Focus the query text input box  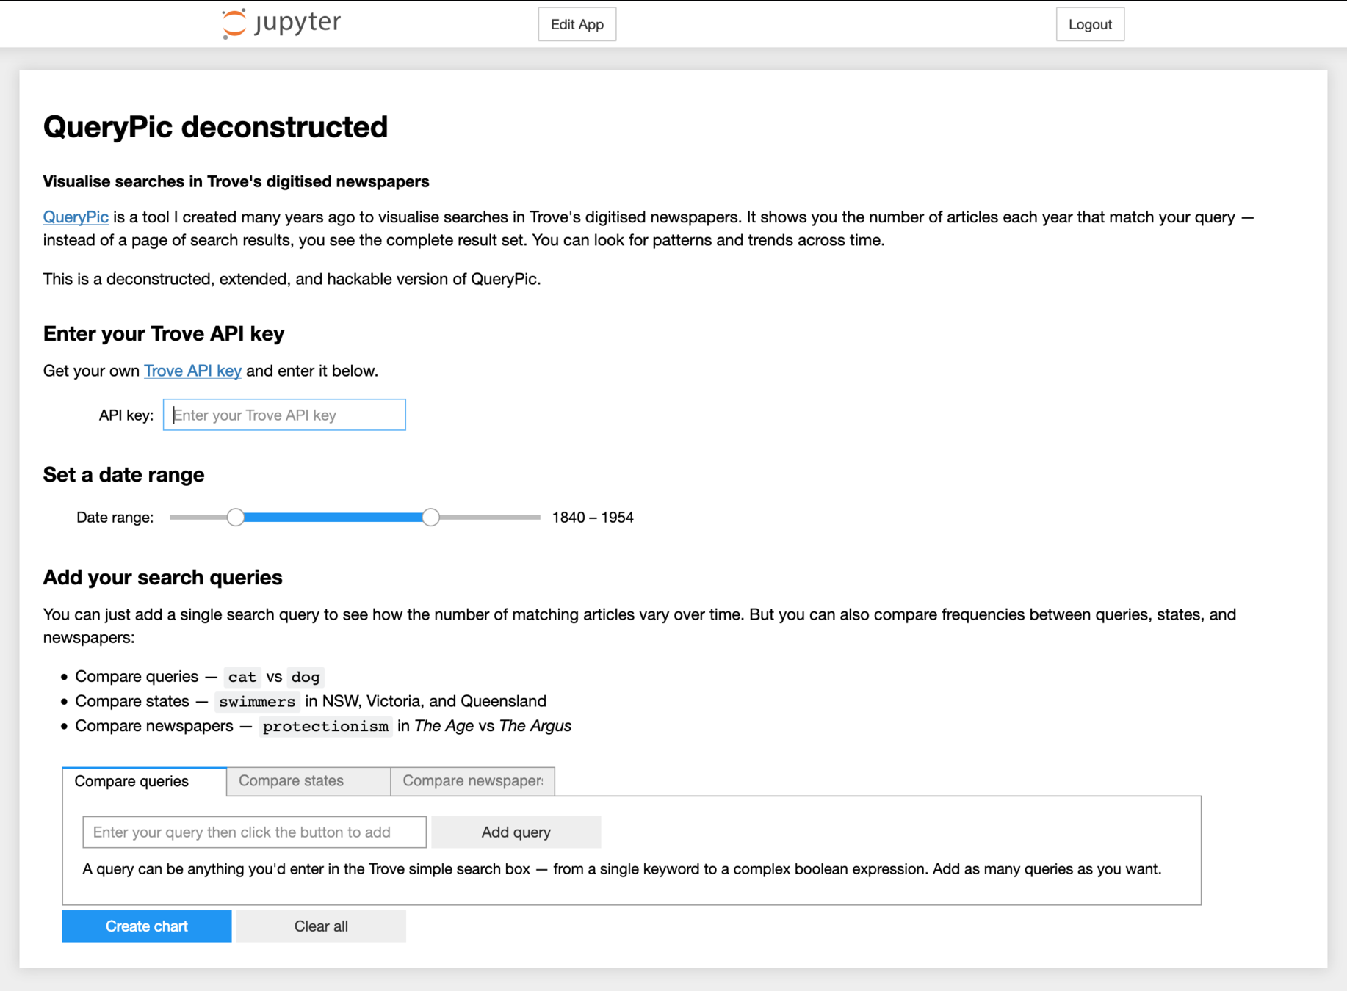click(255, 832)
